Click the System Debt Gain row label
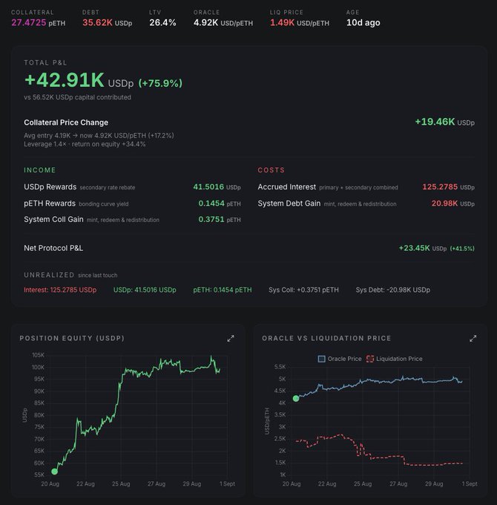The width and height of the screenshot is (497, 505). coord(289,203)
